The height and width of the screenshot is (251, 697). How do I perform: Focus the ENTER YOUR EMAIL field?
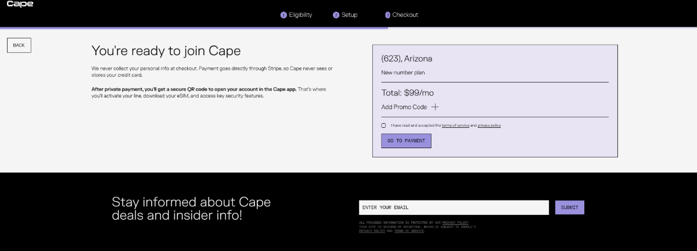coord(454,207)
